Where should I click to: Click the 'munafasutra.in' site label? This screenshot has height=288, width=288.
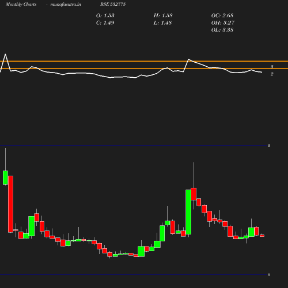click(66, 5)
